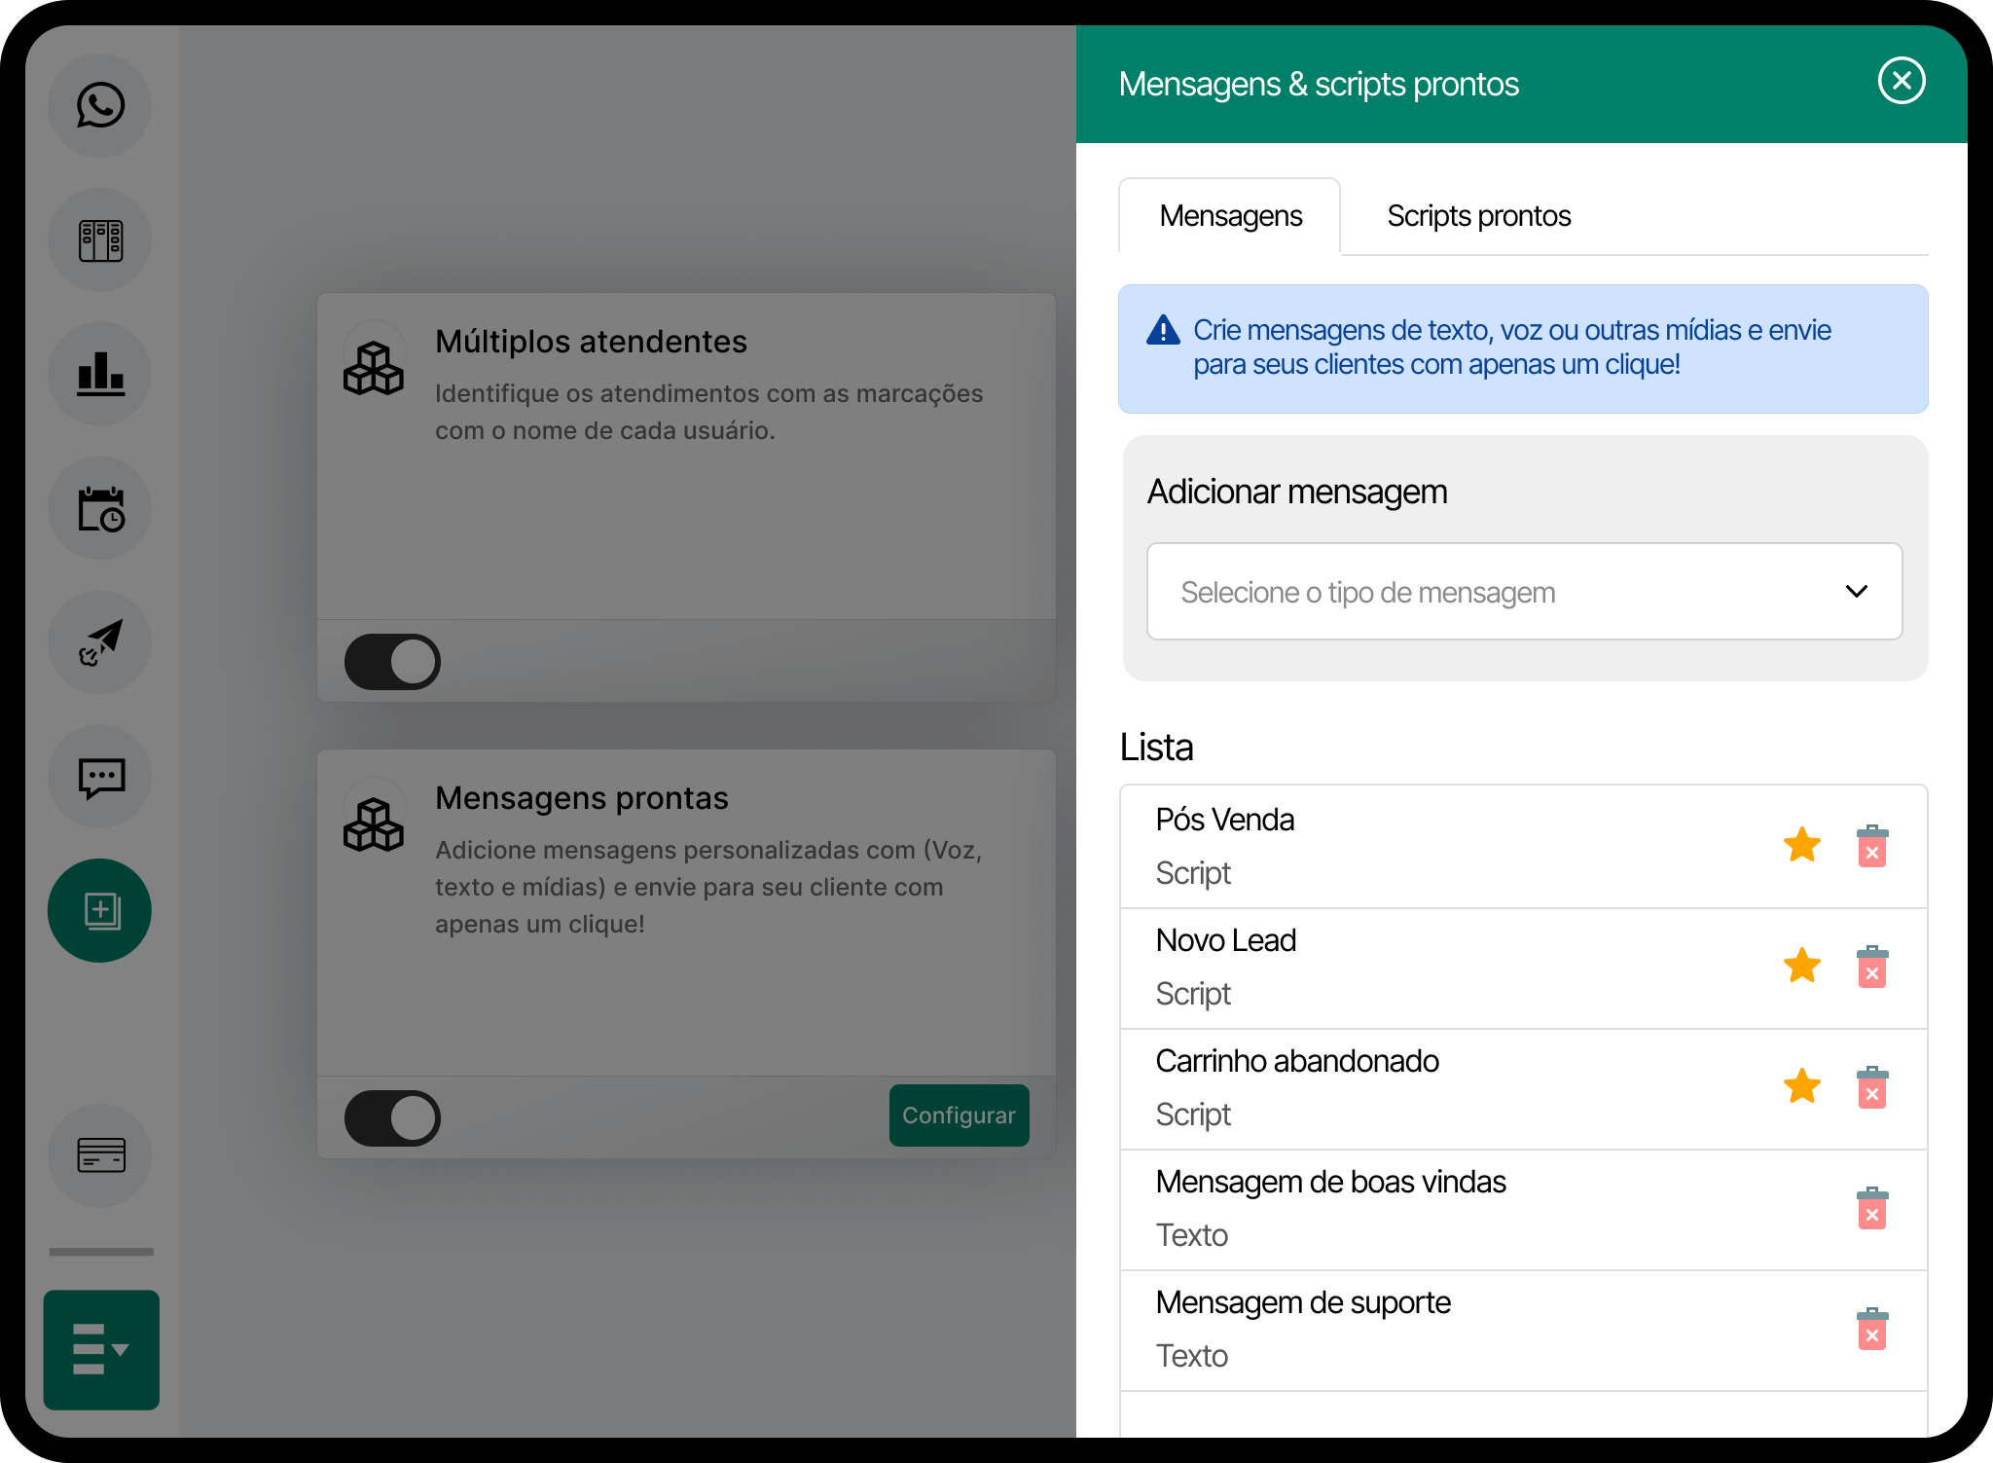
Task: Click the green add-message sidebar icon
Action: coord(99,910)
